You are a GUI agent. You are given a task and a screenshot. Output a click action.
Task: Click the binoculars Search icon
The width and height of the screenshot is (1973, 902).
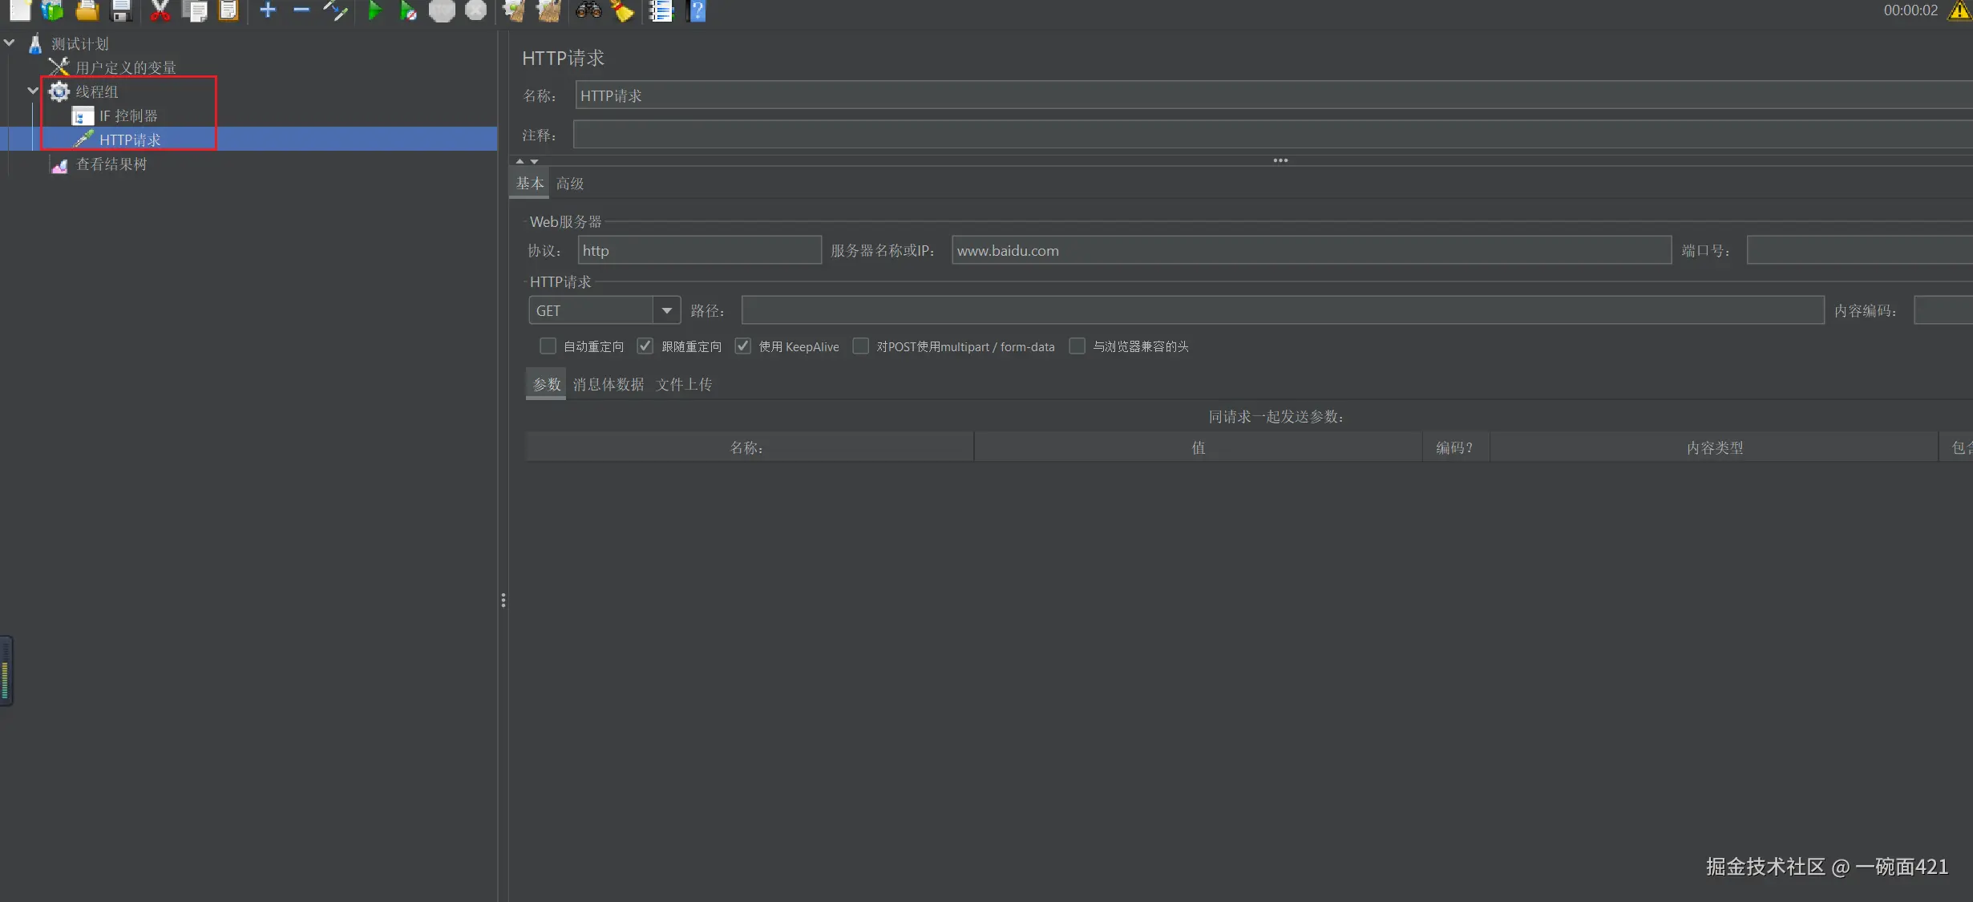pos(588,10)
